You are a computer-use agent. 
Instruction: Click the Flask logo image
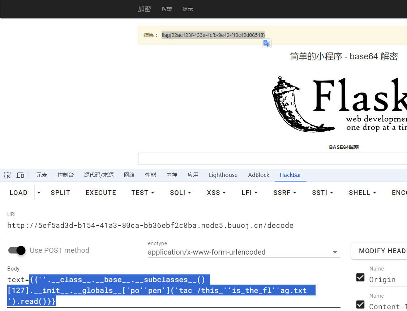339,103
